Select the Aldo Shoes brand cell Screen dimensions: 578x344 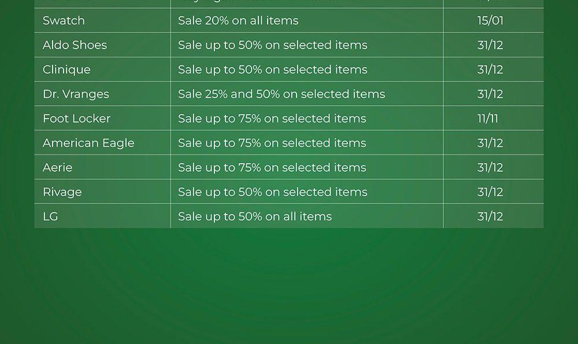coord(75,45)
